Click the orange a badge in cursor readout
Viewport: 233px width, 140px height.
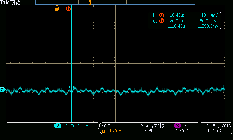coord(162,15)
